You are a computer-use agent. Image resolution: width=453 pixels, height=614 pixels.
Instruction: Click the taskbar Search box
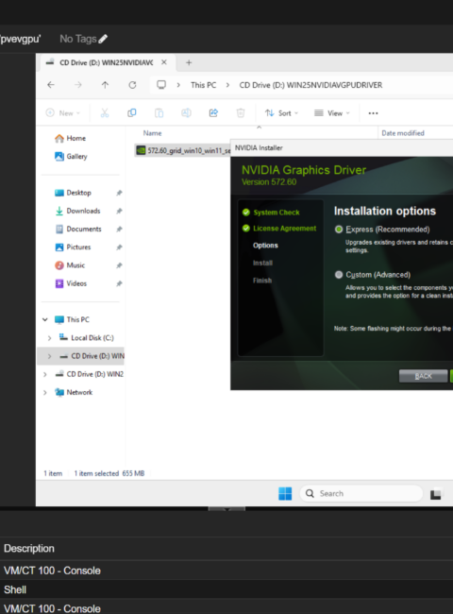(x=361, y=493)
